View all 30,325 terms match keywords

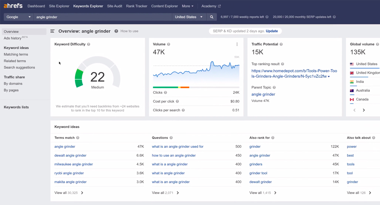69,193
